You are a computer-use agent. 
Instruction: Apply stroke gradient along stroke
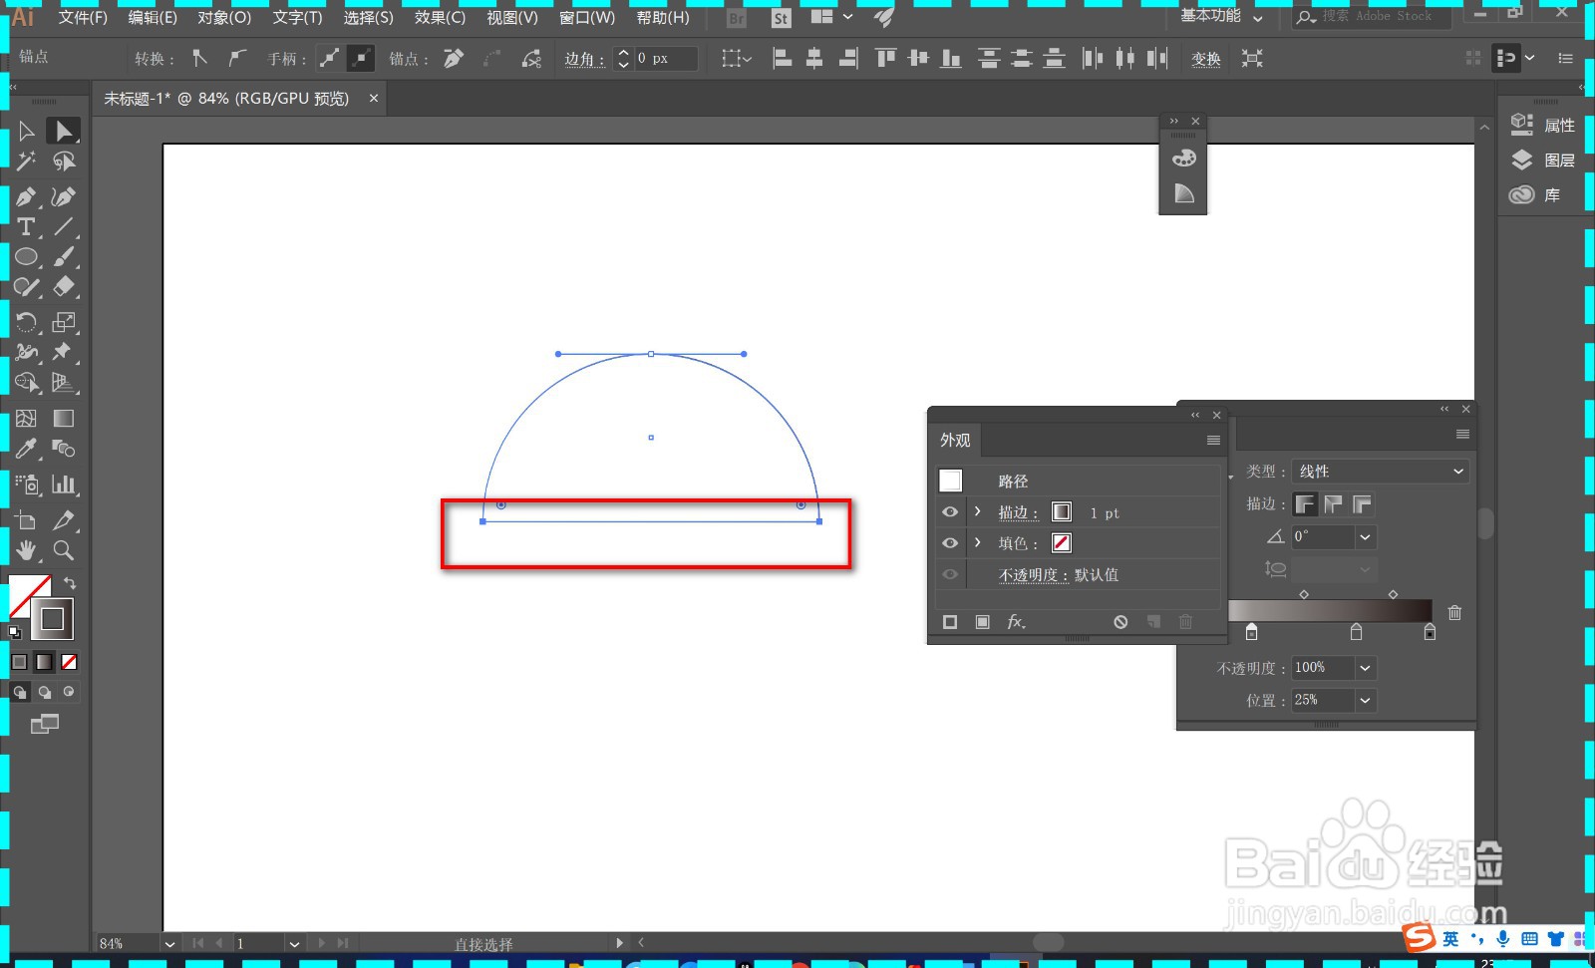point(1334,504)
